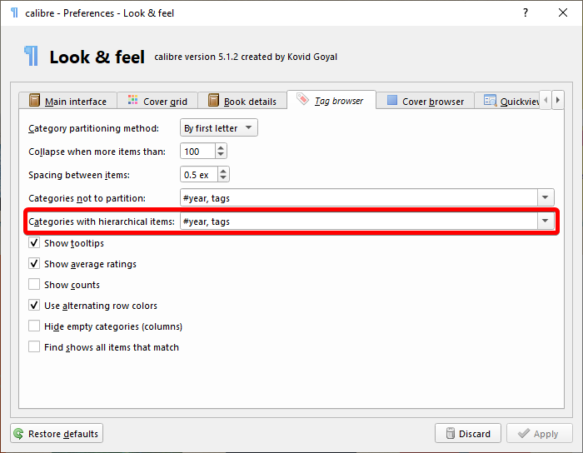
Task: Disable the Show tooltips checkbox
Action: pyautogui.click(x=34, y=243)
